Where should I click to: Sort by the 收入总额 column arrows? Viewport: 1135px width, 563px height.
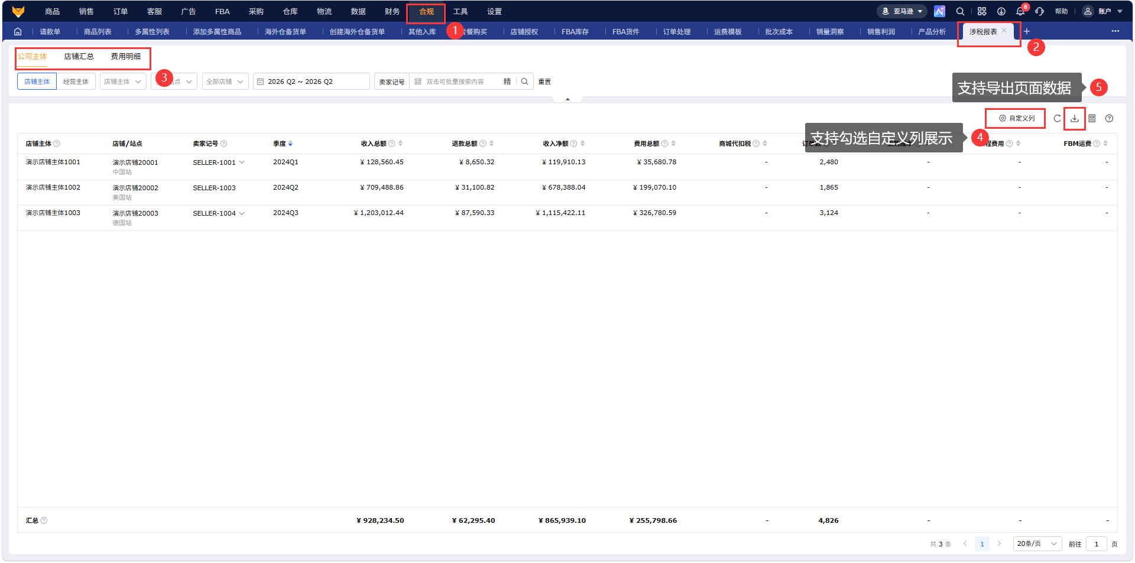coord(400,144)
